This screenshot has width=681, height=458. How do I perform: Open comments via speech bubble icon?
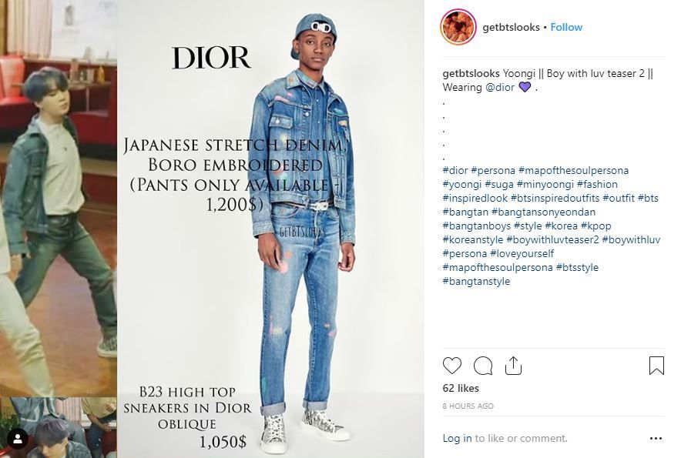pyautogui.click(x=482, y=366)
